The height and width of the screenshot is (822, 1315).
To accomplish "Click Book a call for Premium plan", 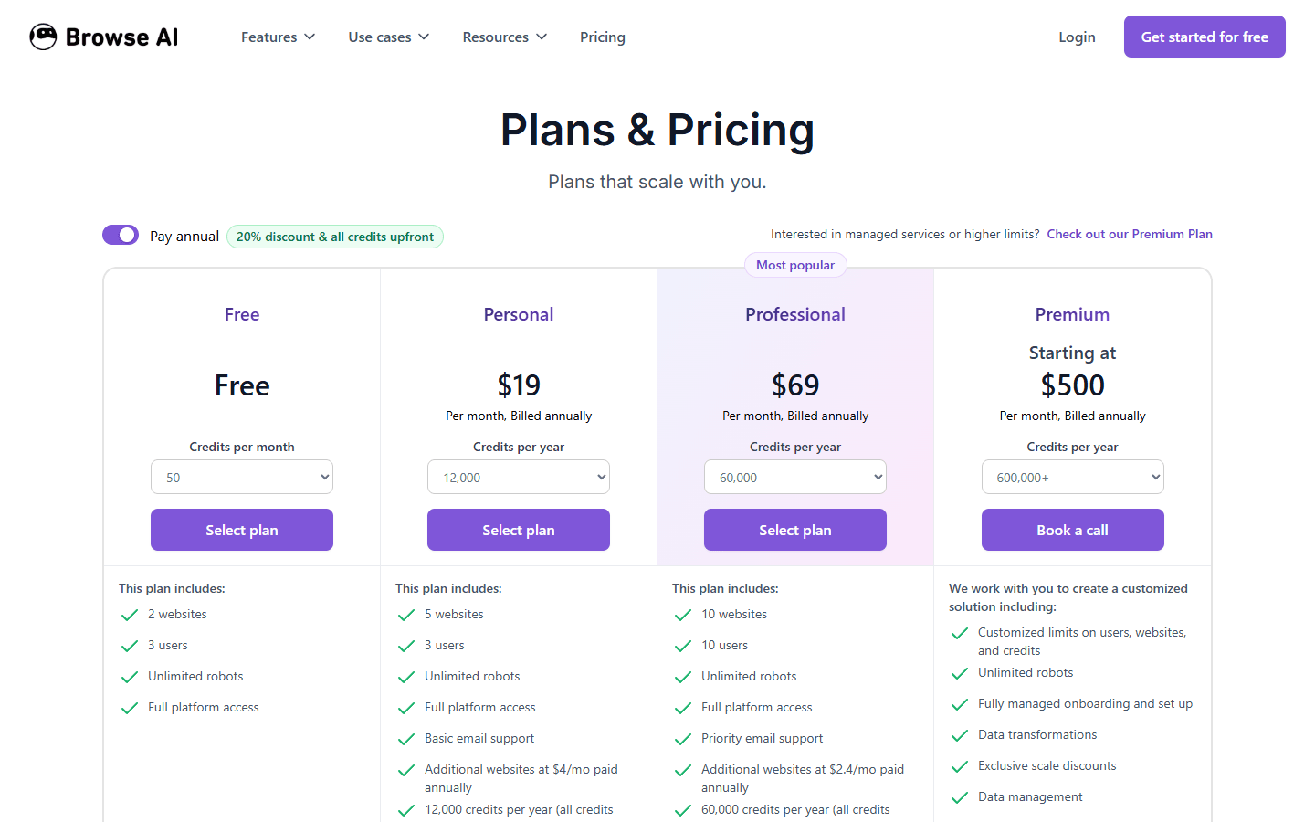I will [1072, 530].
